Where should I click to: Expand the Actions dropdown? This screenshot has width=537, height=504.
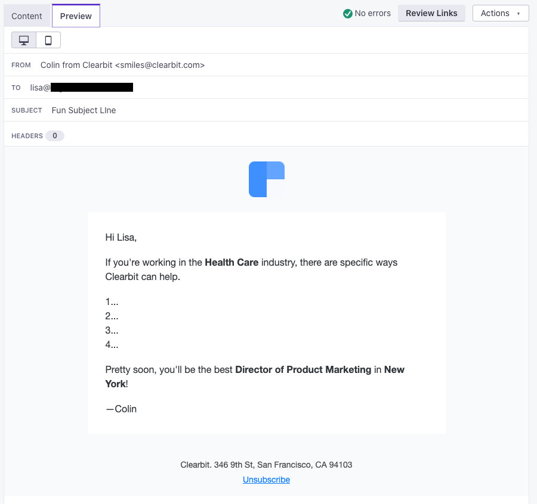501,13
